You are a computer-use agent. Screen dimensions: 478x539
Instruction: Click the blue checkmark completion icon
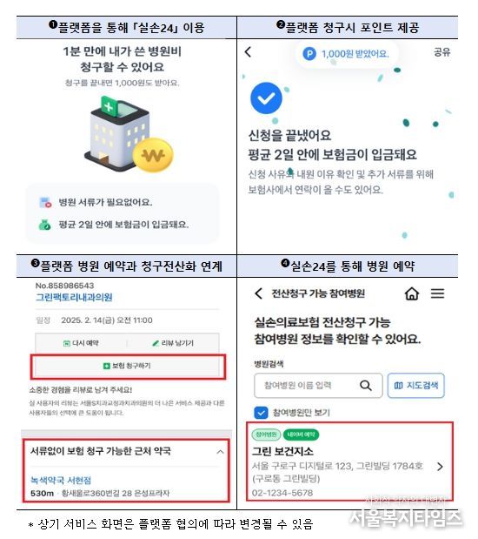click(x=266, y=98)
